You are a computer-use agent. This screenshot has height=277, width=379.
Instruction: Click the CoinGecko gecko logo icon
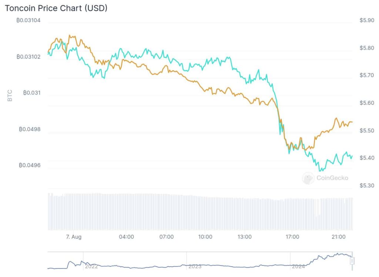click(308, 178)
